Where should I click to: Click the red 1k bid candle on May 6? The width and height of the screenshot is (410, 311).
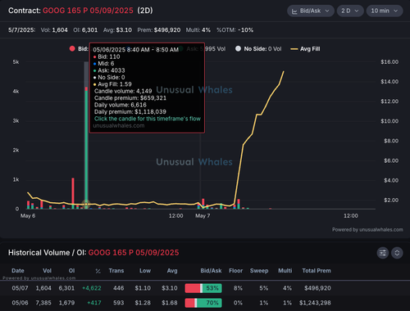click(73, 192)
